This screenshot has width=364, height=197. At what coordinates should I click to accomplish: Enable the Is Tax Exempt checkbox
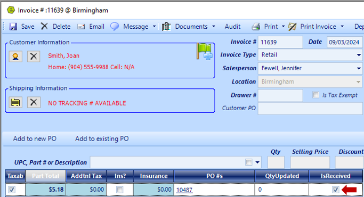click(x=316, y=95)
